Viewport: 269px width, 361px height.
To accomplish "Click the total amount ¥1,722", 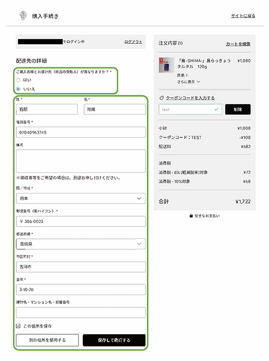I will click(243, 202).
